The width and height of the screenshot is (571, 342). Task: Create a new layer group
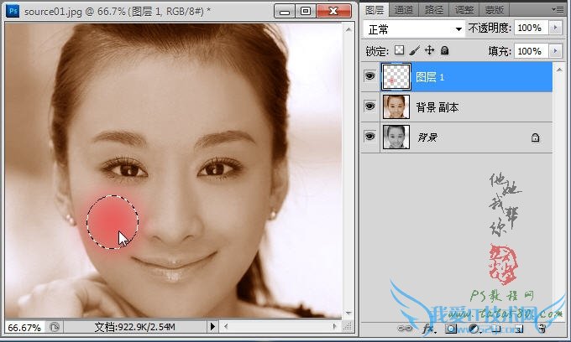496,329
